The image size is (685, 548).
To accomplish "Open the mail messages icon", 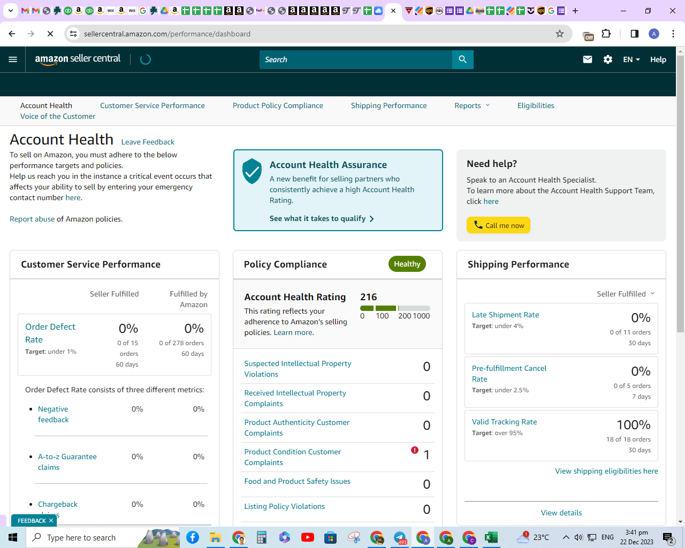I will tap(588, 59).
